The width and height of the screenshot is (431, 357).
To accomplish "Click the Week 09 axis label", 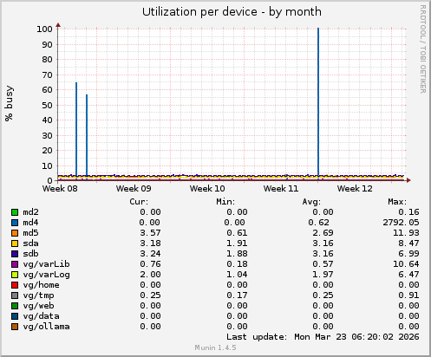I will pos(134,189).
